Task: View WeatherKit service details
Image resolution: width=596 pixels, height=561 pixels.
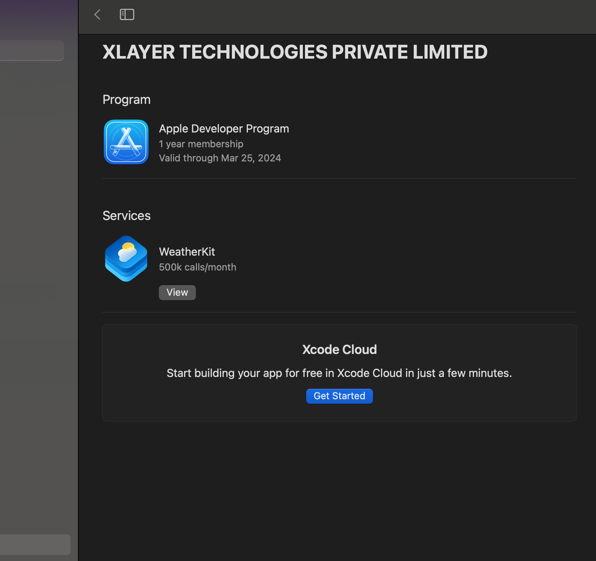Action: tap(177, 292)
